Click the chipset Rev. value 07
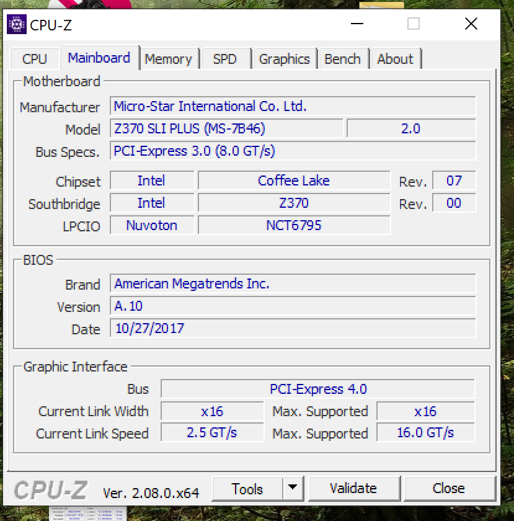This screenshot has width=514, height=521. point(454,180)
